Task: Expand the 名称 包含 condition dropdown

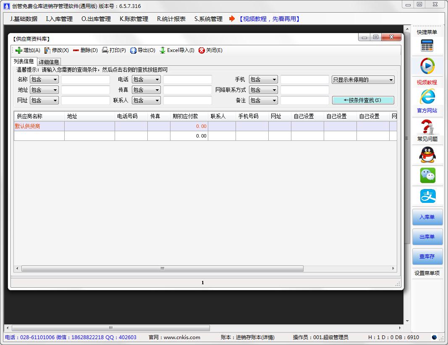Action: (44, 79)
